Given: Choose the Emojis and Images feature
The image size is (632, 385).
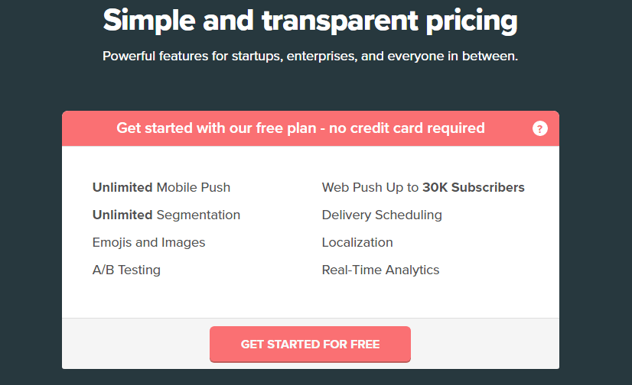Looking at the screenshot, I should (x=148, y=242).
